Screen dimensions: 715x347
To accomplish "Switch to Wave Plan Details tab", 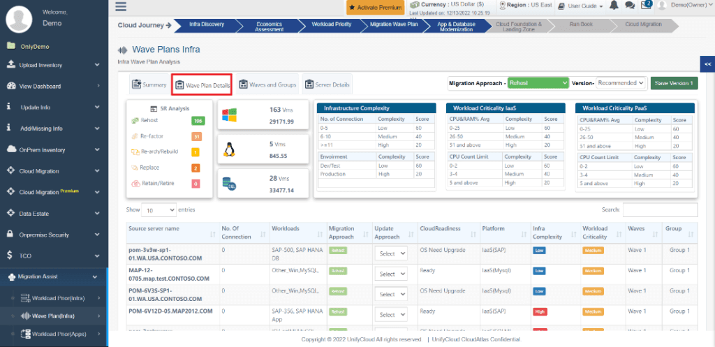I will coord(202,84).
